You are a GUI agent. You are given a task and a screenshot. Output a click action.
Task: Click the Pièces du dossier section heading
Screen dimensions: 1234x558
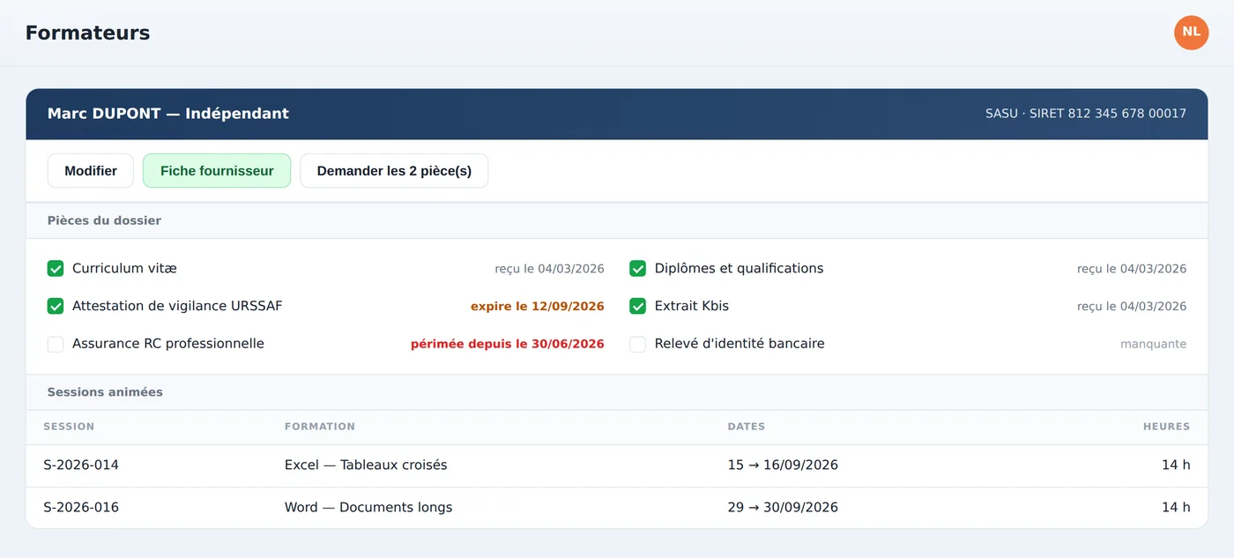[104, 220]
